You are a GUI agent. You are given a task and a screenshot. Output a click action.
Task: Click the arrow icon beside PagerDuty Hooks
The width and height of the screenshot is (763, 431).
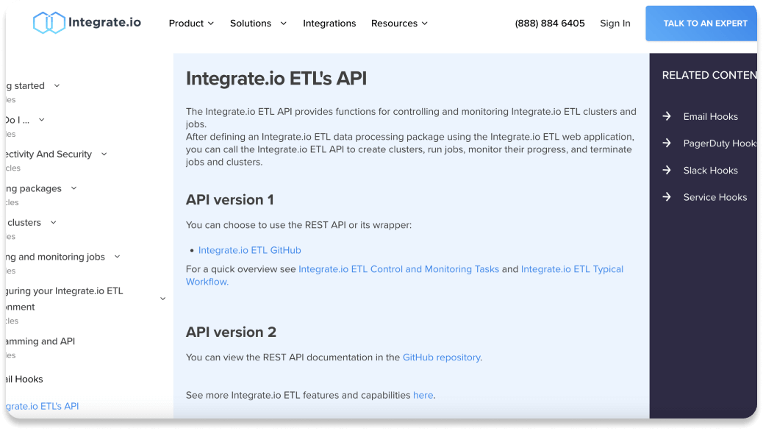coord(667,143)
